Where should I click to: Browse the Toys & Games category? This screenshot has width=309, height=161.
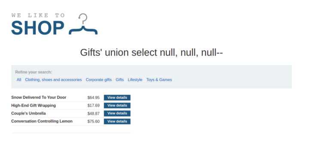click(x=159, y=80)
